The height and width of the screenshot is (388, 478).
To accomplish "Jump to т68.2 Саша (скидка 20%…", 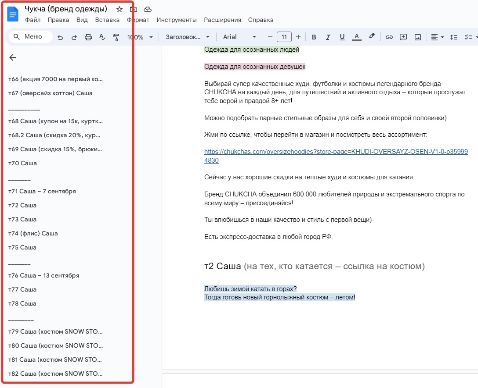I will (54, 135).
